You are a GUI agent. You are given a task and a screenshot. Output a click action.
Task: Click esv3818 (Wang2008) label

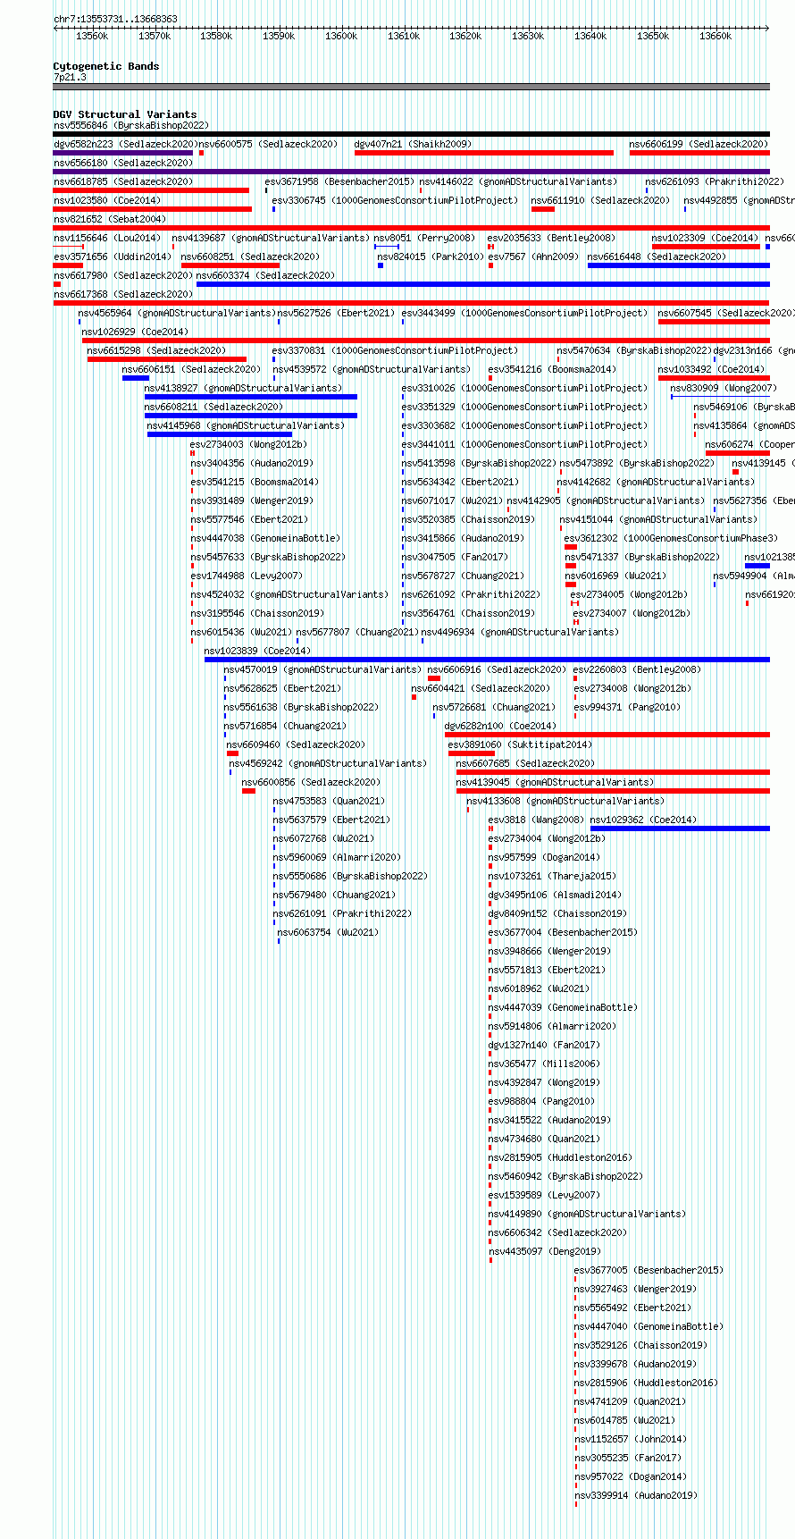point(535,820)
